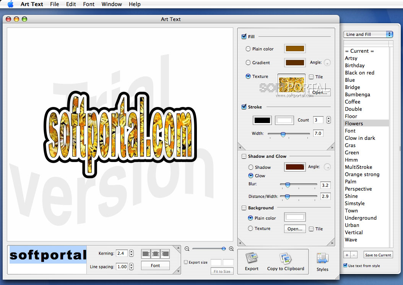Click left expander arrow below Background panel
403x285 pixels.
pyautogui.click(x=240, y=243)
